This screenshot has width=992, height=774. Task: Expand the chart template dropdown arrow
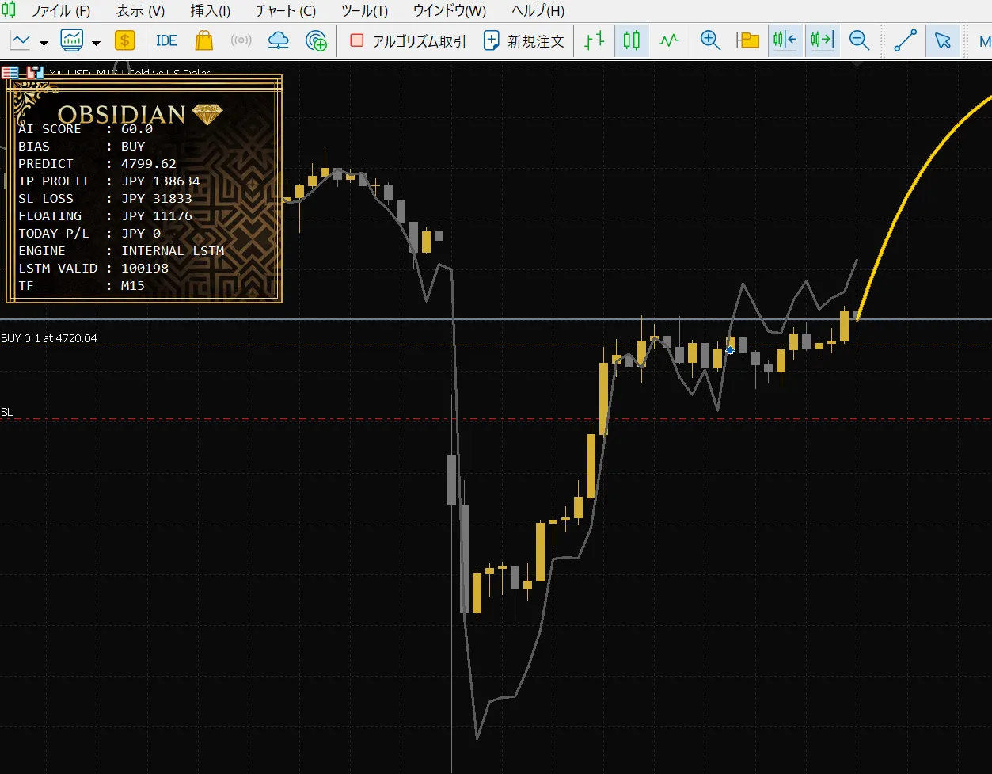pyautogui.click(x=96, y=43)
